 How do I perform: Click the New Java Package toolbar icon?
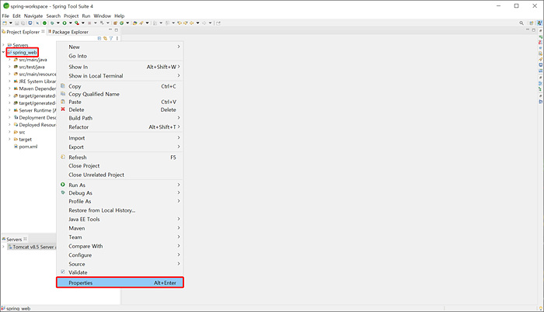pos(115,23)
